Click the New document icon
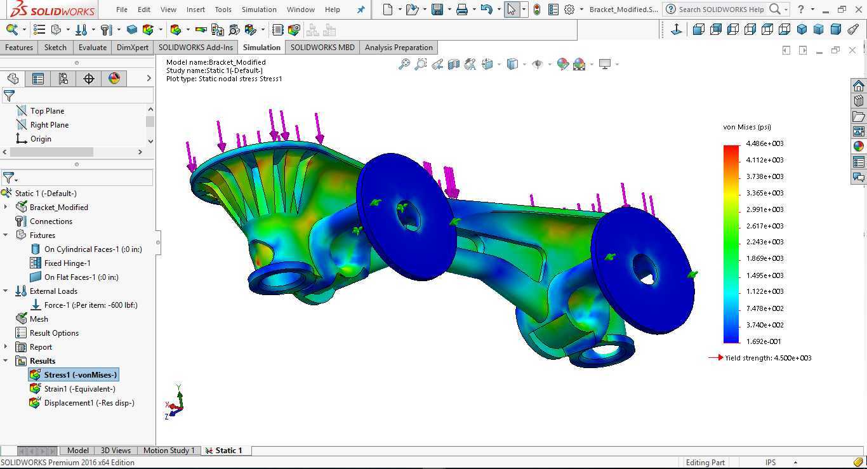Screen dimensions: 867x469 (x=388, y=10)
